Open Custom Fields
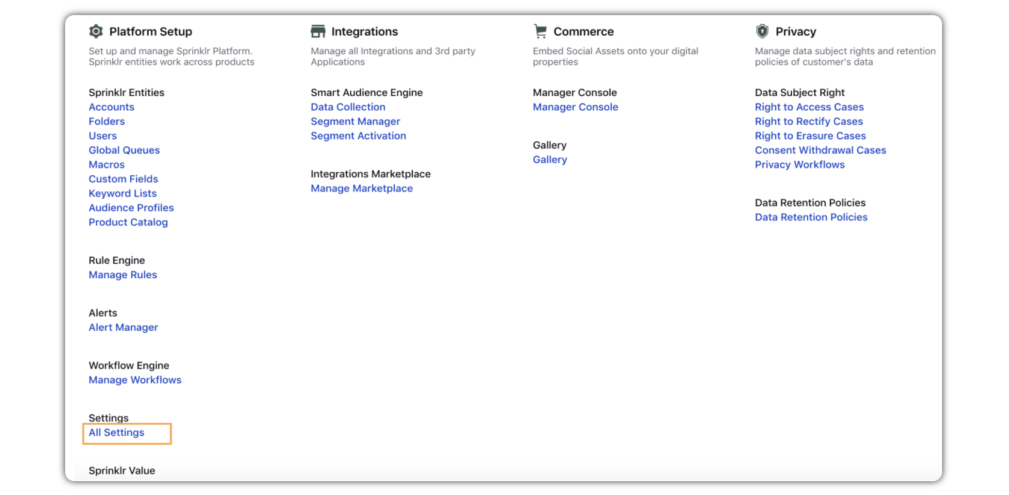This screenshot has height=495, width=1009. click(123, 179)
